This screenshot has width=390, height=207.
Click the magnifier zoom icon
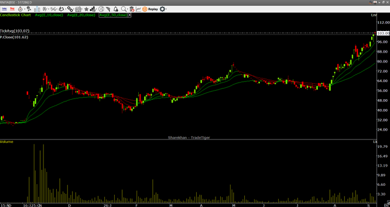(124, 9)
